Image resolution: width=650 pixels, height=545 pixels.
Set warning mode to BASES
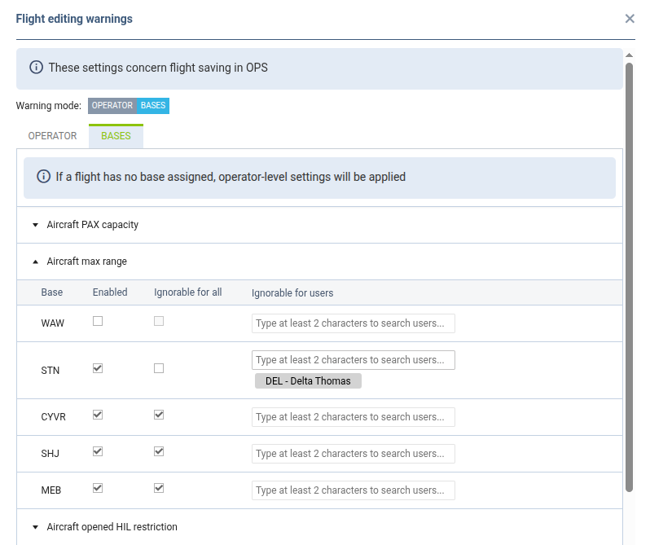pyautogui.click(x=153, y=106)
